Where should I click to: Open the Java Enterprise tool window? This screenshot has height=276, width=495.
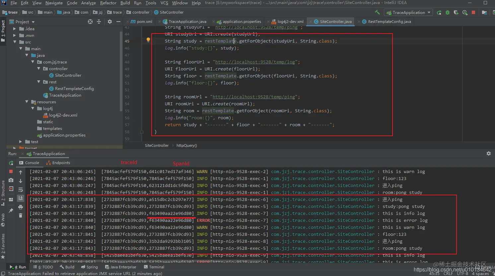[120, 267]
